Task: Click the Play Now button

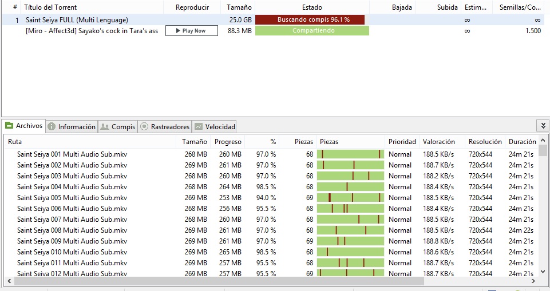Action: pyautogui.click(x=192, y=31)
